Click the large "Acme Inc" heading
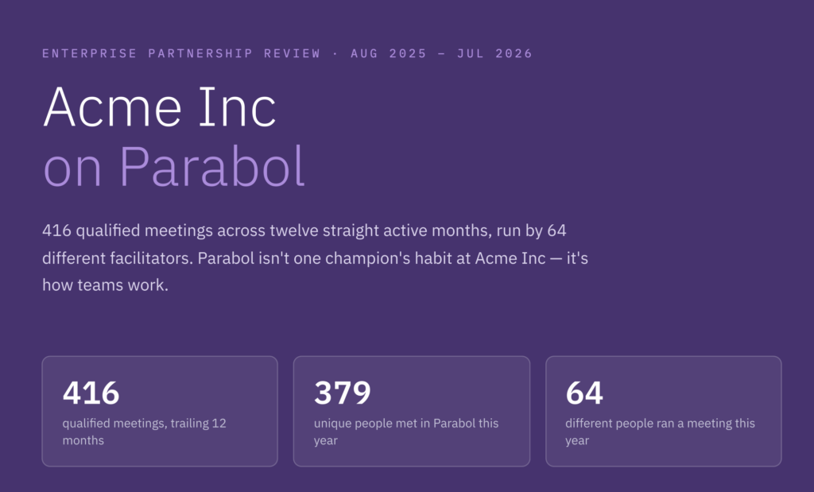The width and height of the screenshot is (814, 492). (x=159, y=107)
